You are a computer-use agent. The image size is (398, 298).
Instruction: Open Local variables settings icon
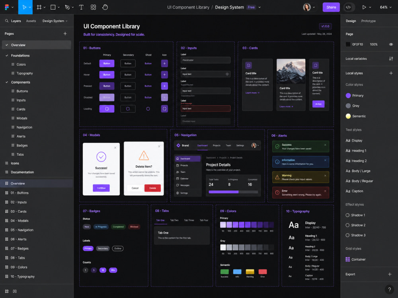click(x=391, y=58)
